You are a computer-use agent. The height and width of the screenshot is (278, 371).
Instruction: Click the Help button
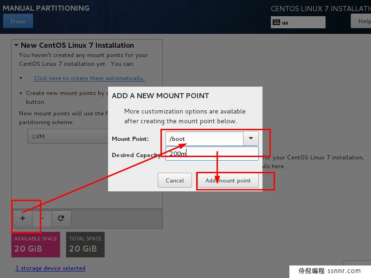361,21
